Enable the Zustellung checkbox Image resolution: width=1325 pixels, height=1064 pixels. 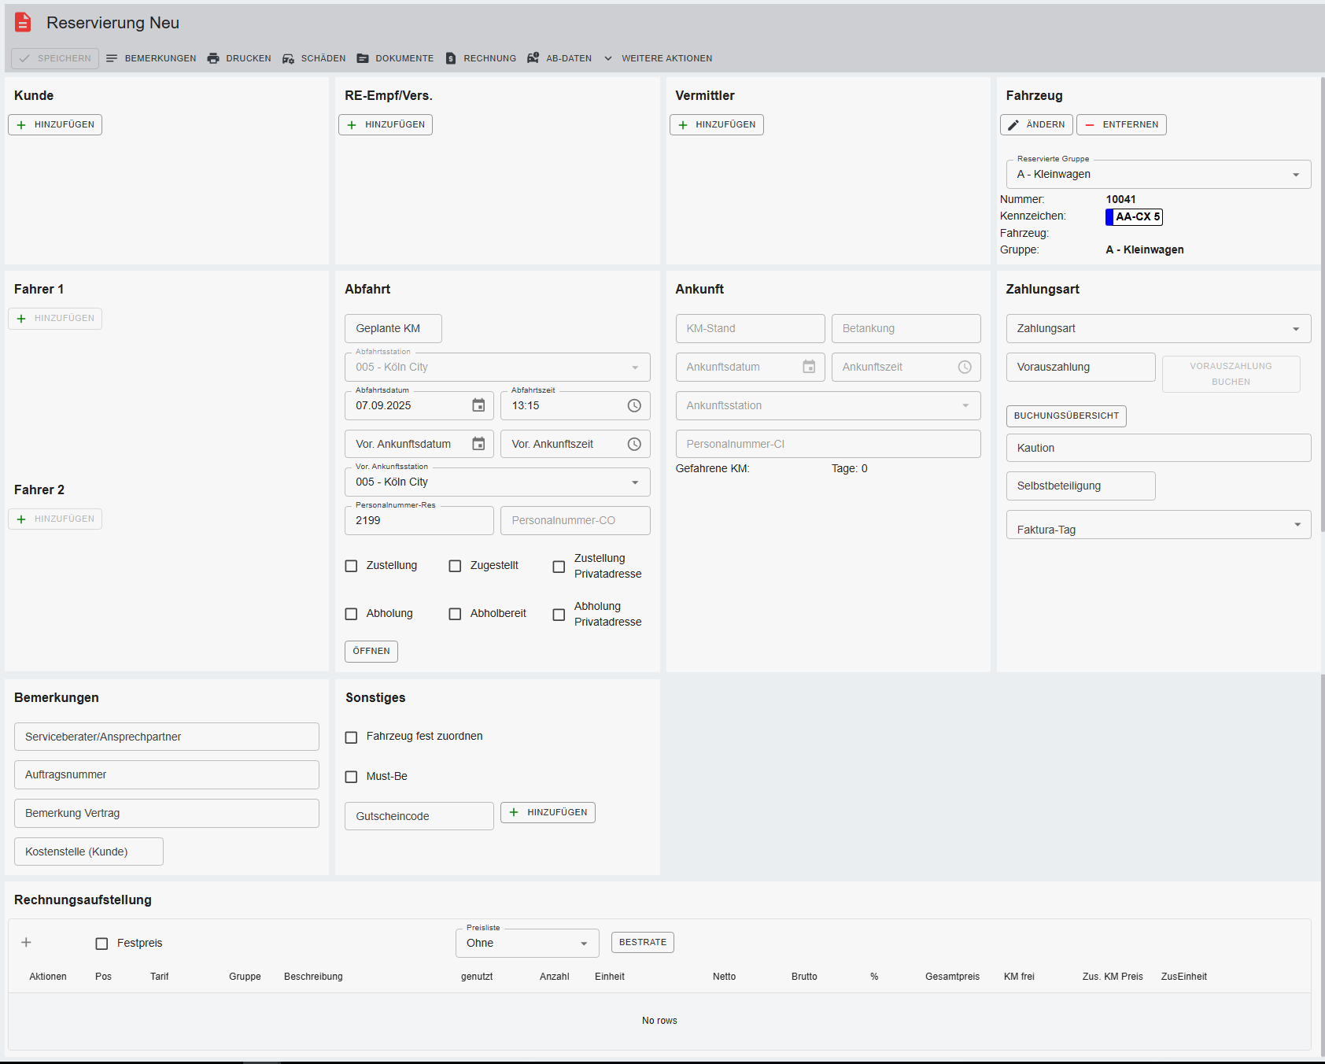pos(352,566)
